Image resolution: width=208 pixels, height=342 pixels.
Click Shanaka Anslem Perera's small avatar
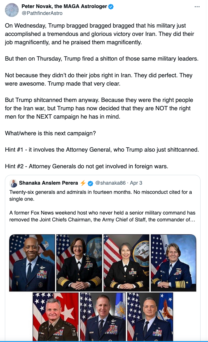pos(13,183)
